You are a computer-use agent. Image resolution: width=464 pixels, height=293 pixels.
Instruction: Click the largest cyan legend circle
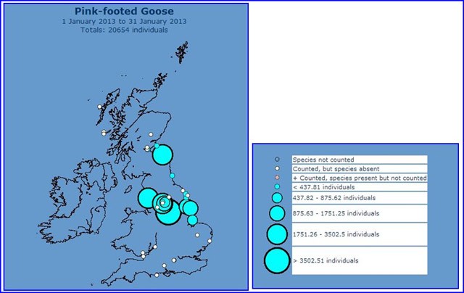277,261
